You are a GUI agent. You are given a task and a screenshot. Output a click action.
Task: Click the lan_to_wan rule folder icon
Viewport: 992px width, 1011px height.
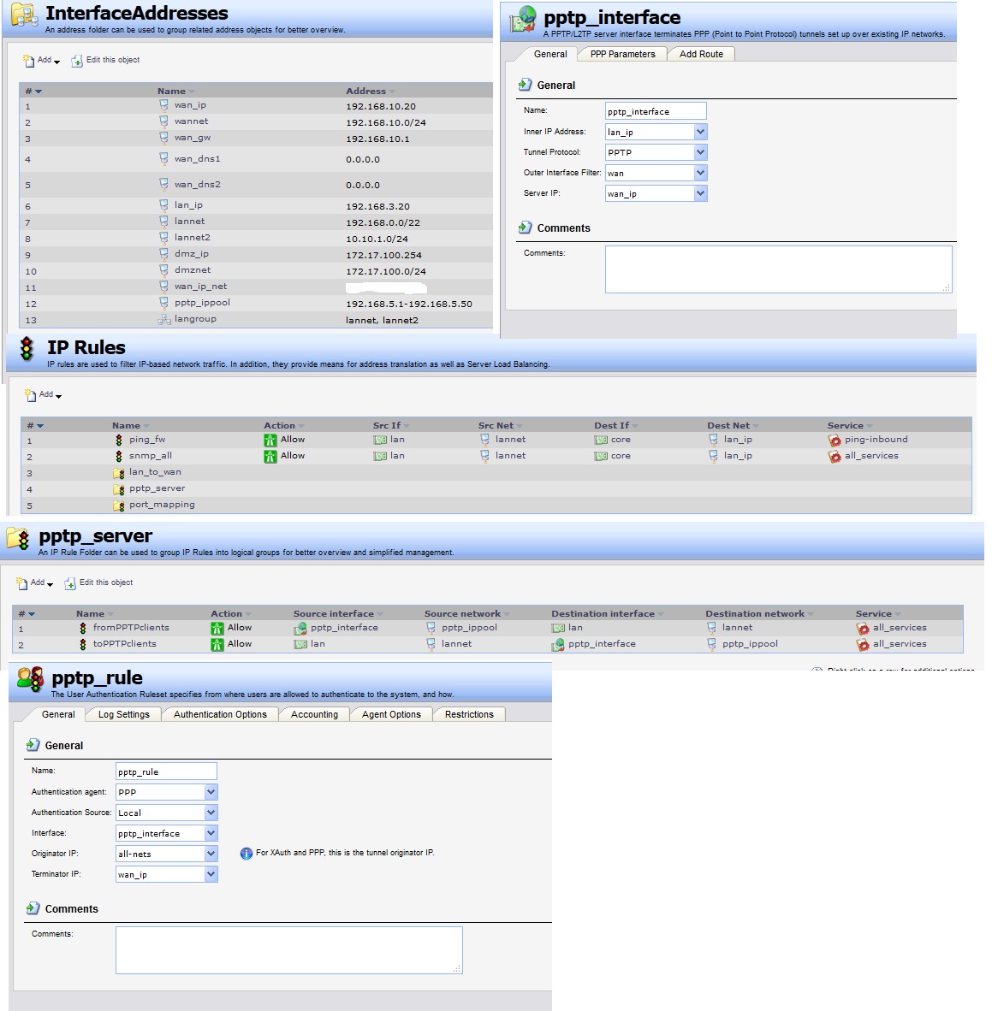tap(119, 473)
